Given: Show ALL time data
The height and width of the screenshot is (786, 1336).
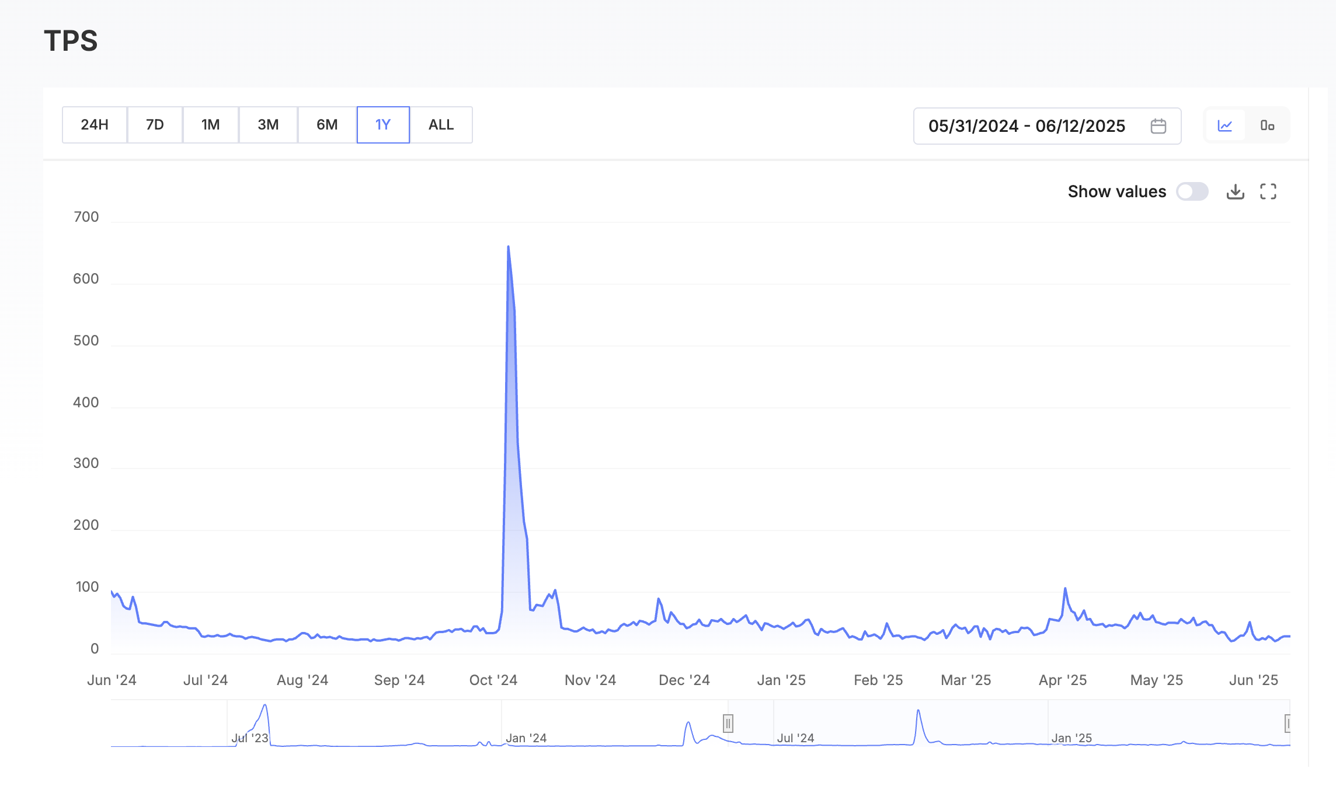Looking at the screenshot, I should click(441, 125).
